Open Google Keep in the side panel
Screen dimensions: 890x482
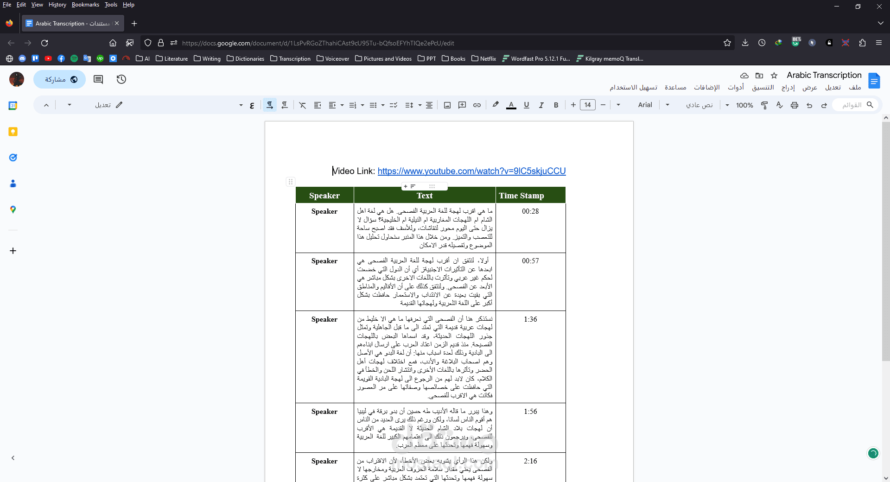13,132
